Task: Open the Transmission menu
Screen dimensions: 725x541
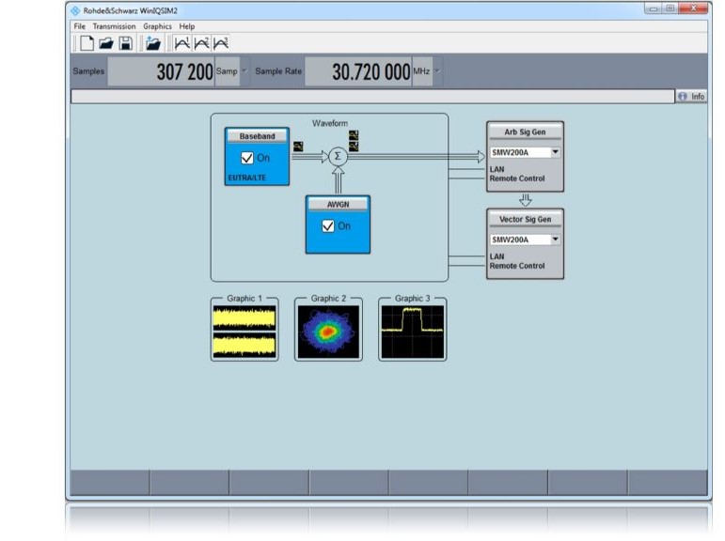Action: [114, 26]
